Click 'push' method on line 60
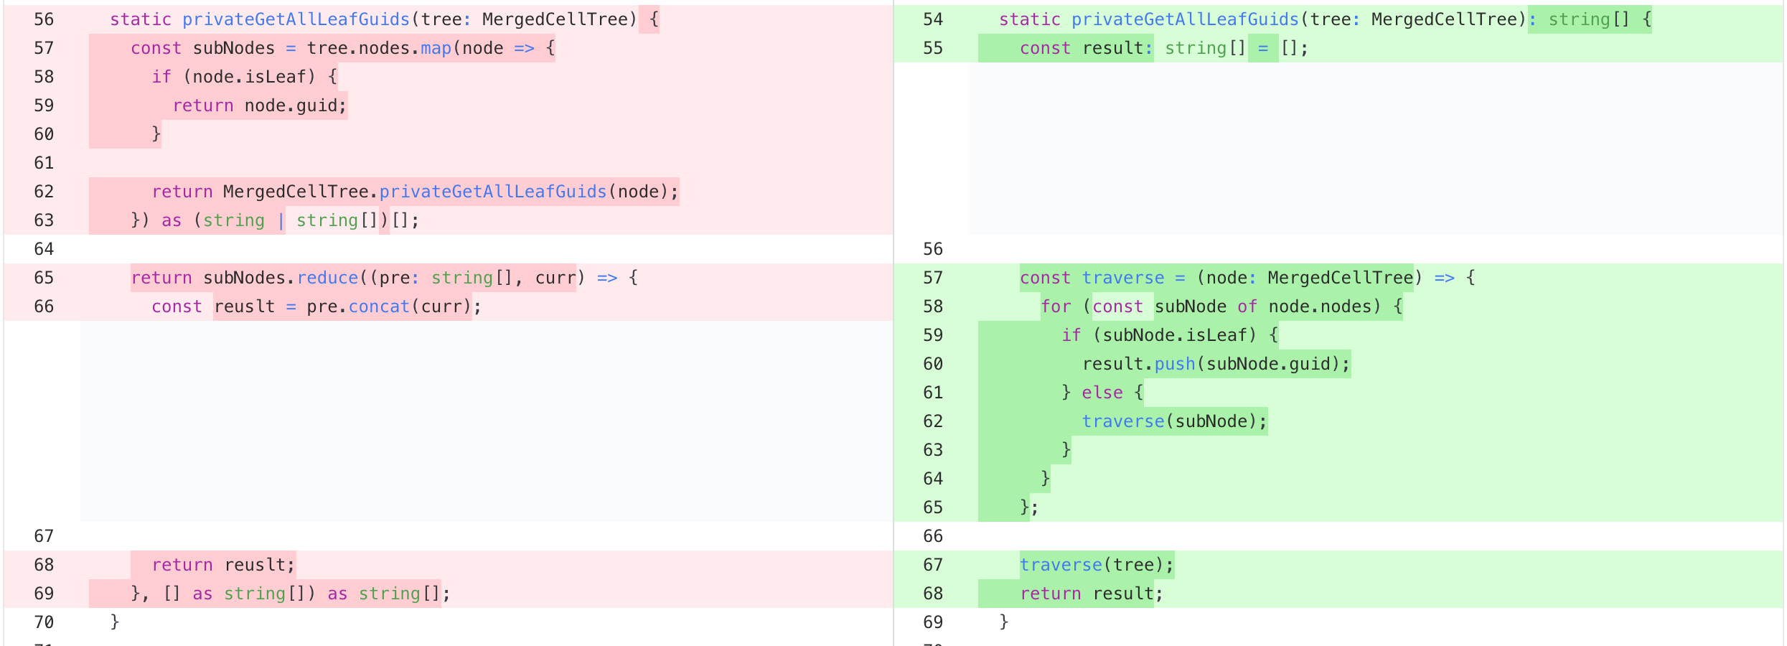The height and width of the screenshot is (646, 1787). tap(1174, 364)
